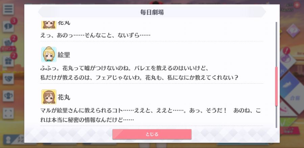Click lower Hanamaru avatar thumbnail
The height and width of the screenshot is (148, 304).
point(49,97)
